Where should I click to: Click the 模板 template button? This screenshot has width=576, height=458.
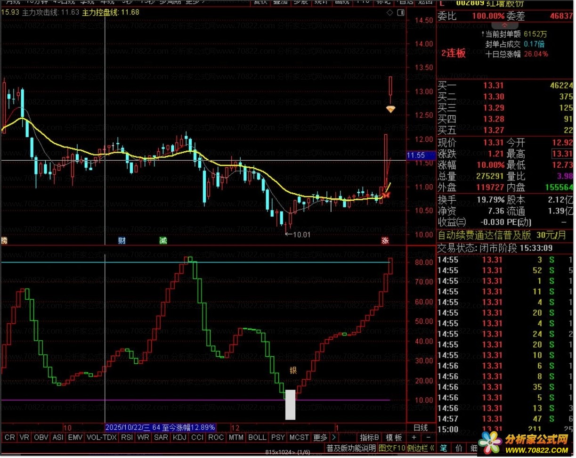393,437
